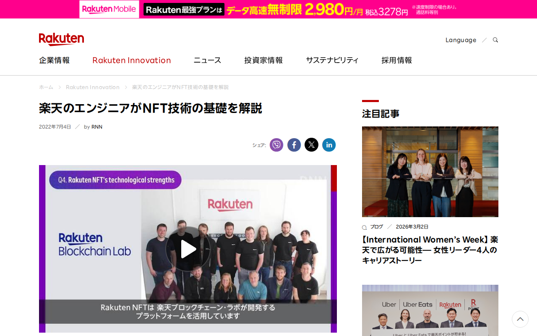Click the ブログ category tag
This screenshot has width=537, height=336.
coord(376,227)
